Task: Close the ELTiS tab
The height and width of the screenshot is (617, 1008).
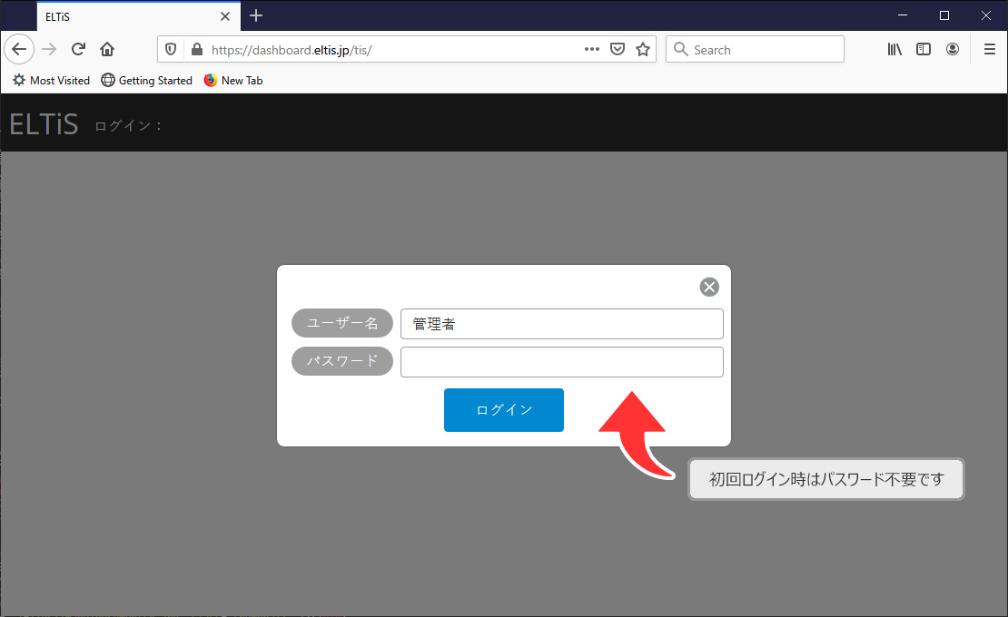Action: click(225, 16)
